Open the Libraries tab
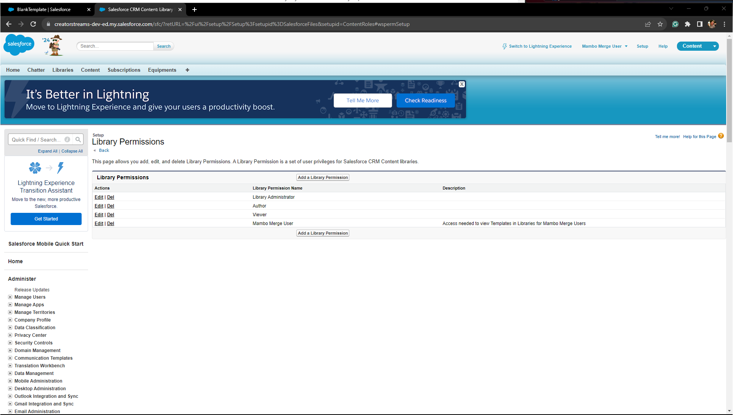The image size is (733, 415). (x=63, y=70)
